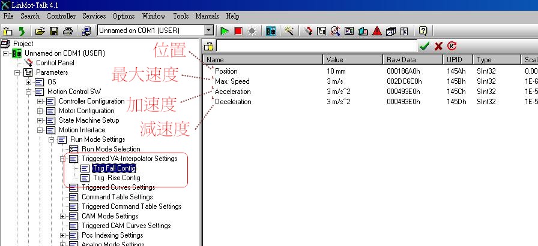Screen dimensions: 538x246
Task: Open the File menu
Action: point(8,16)
